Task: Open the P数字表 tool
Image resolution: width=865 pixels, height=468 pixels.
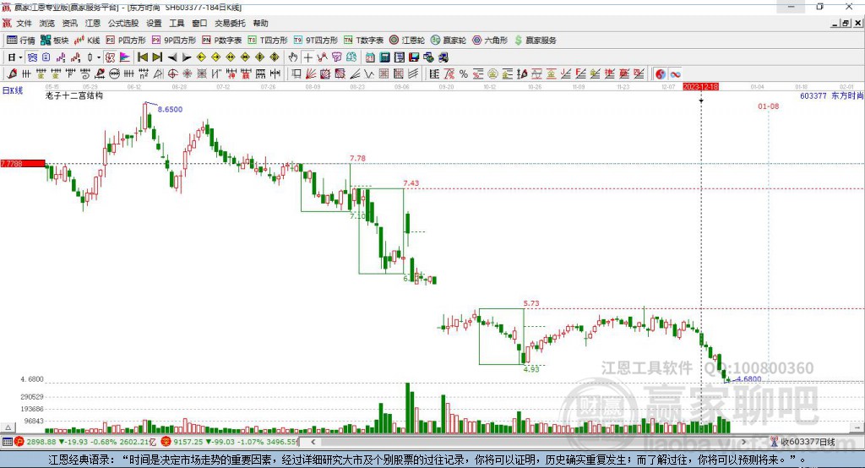Action: (222, 41)
